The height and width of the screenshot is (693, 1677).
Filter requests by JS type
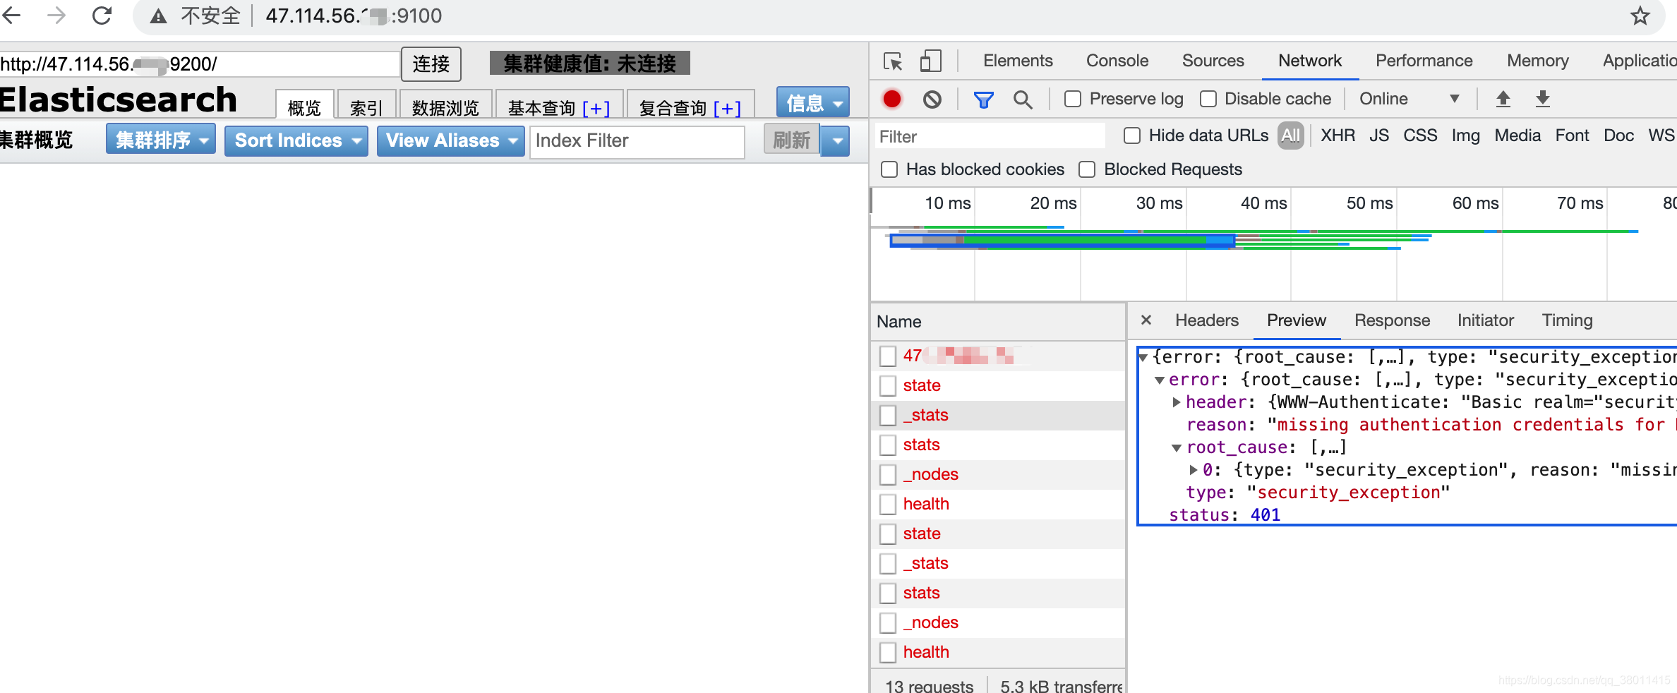(x=1379, y=135)
